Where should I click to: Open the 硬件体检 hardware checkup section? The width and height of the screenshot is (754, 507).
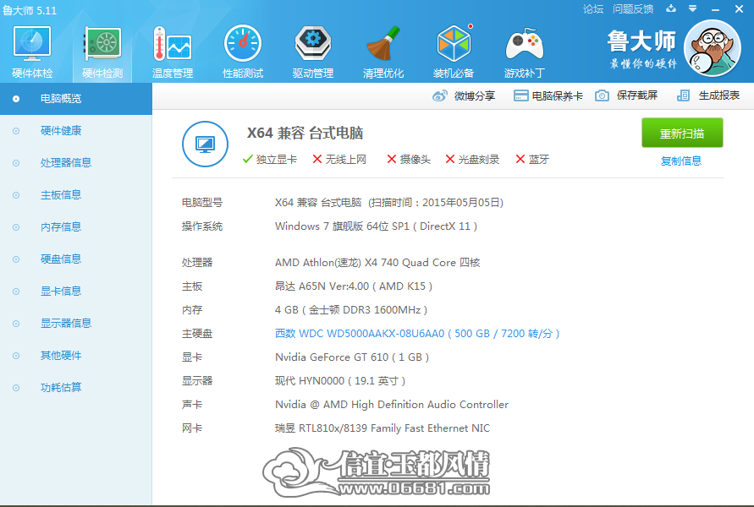pos(32,52)
